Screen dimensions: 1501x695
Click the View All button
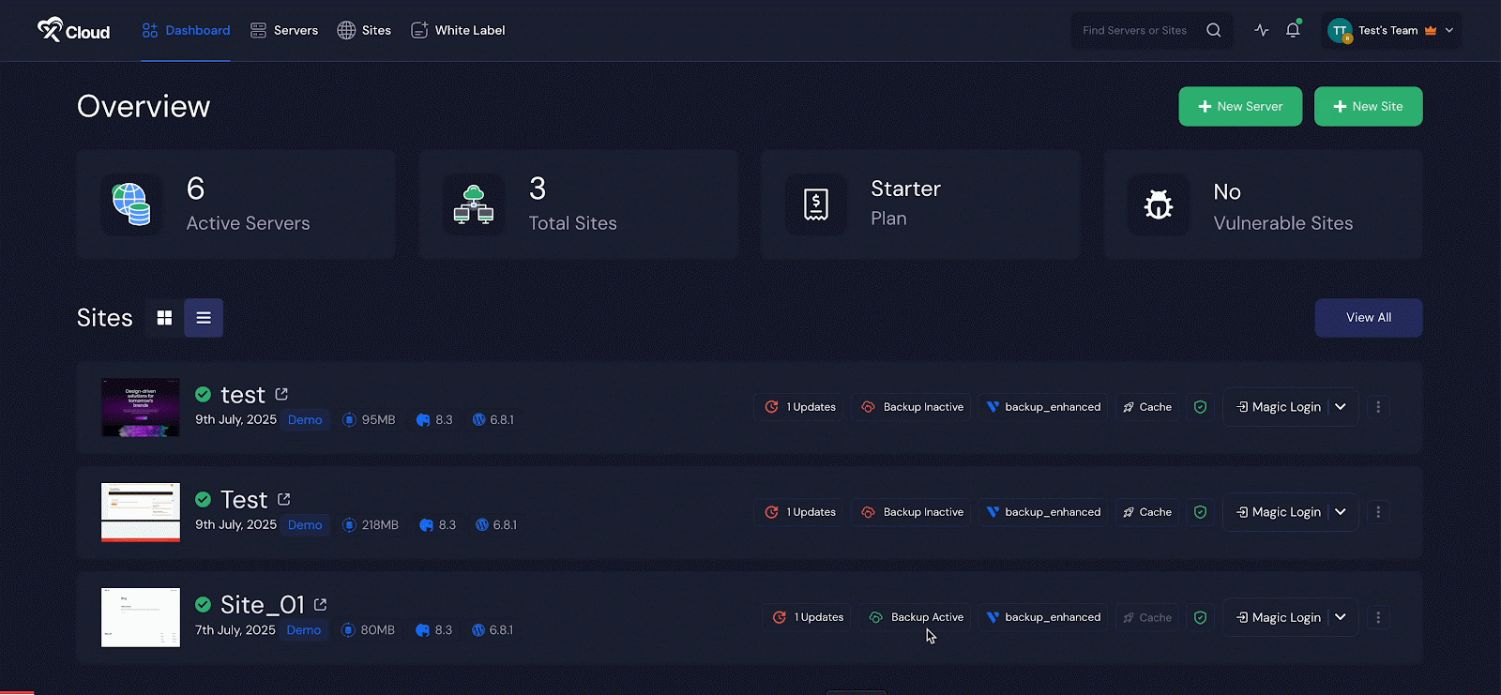(x=1369, y=318)
